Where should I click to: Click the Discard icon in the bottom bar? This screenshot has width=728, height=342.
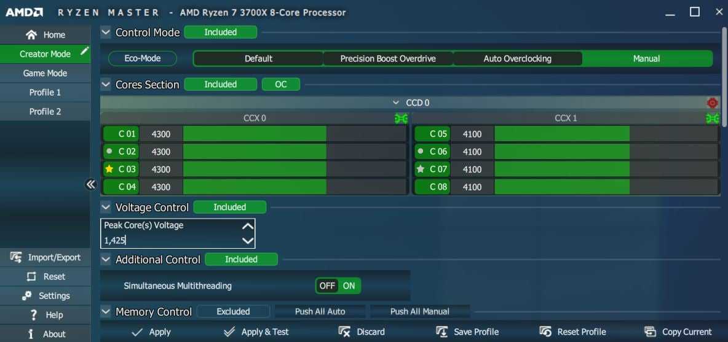click(x=344, y=332)
